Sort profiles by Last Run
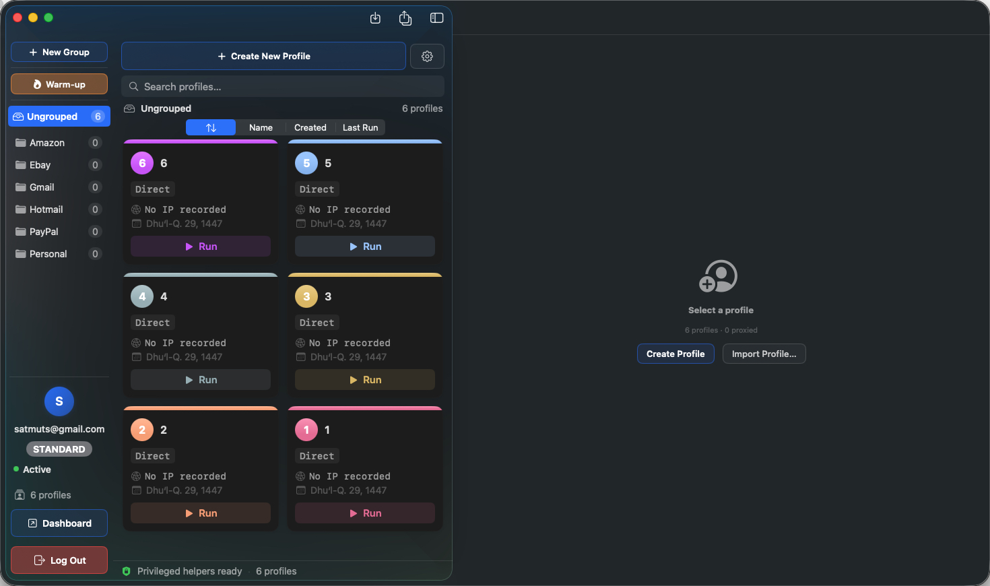The width and height of the screenshot is (990, 586). pos(360,127)
